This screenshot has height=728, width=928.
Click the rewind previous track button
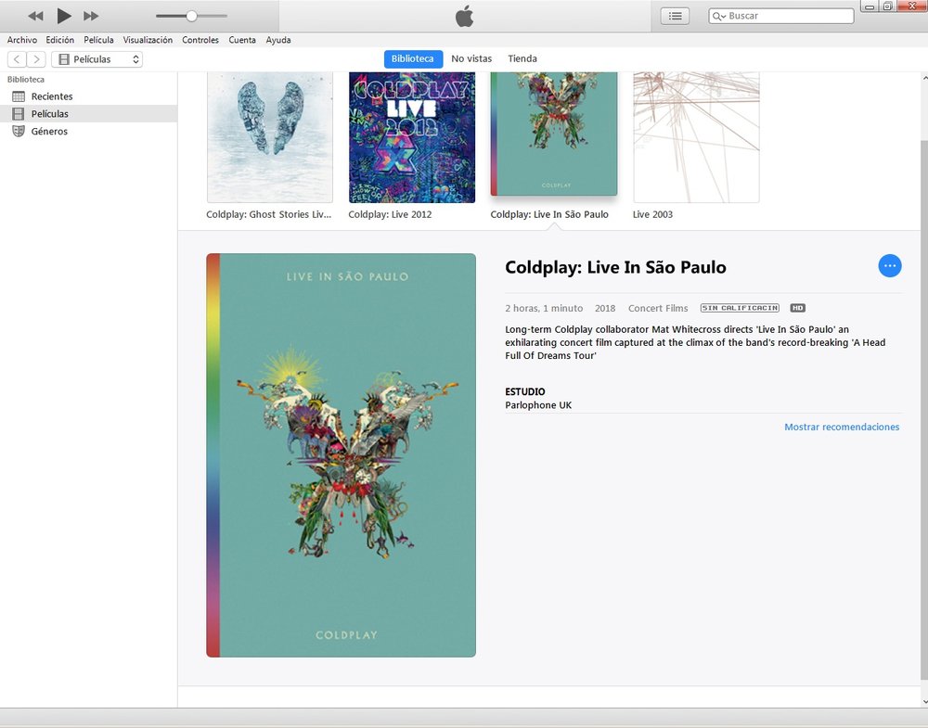[35, 16]
